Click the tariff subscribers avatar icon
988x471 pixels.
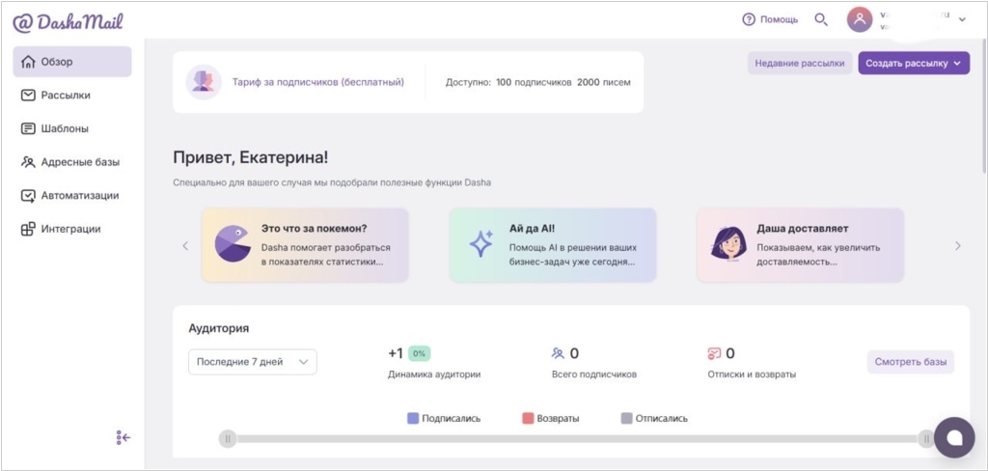pyautogui.click(x=203, y=82)
